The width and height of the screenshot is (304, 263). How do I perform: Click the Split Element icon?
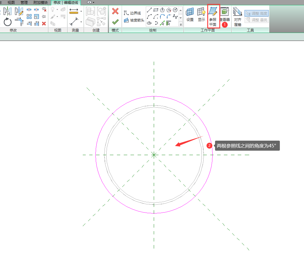[29, 9]
